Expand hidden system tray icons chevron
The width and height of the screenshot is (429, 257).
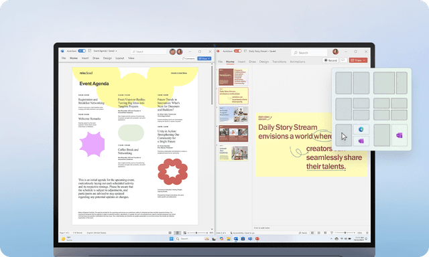click(331, 239)
